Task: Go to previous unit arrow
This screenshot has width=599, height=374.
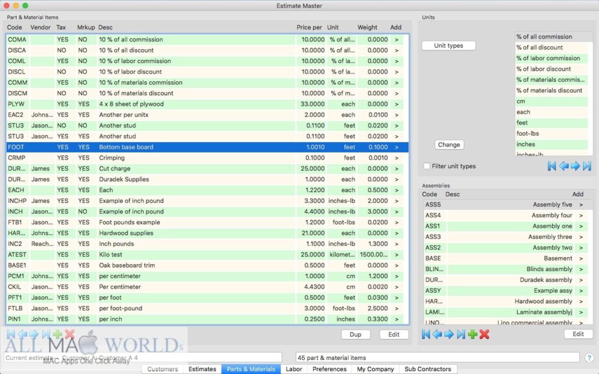Action: click(563, 166)
